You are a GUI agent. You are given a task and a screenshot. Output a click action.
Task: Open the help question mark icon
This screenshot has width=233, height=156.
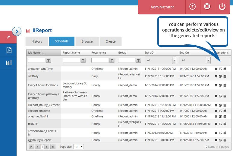(192, 7)
